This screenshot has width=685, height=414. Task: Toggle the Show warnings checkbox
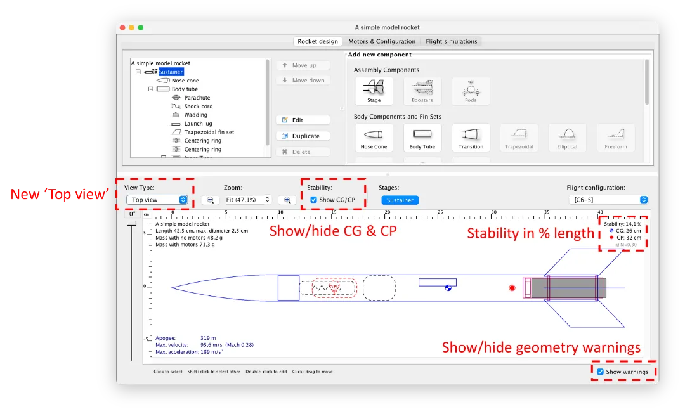click(x=600, y=372)
